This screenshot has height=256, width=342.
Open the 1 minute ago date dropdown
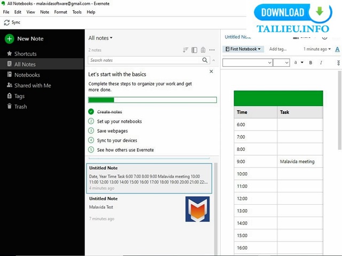pyautogui.click(x=317, y=49)
